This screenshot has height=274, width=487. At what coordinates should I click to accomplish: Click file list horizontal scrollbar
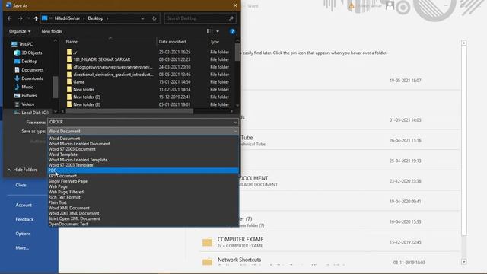click(x=129, y=111)
